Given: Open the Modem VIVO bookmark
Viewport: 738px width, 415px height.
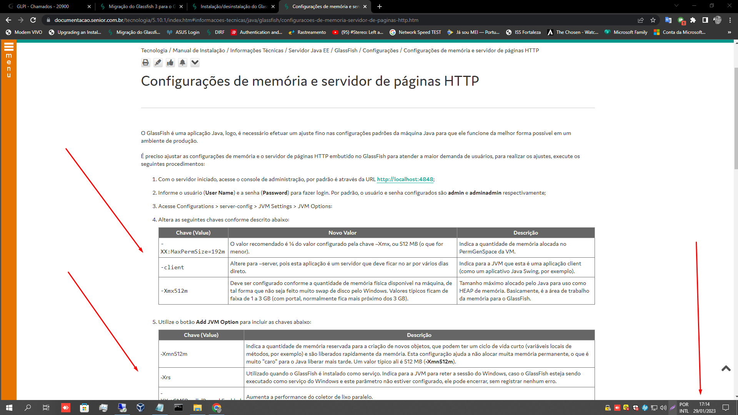Looking at the screenshot, I should (24, 32).
